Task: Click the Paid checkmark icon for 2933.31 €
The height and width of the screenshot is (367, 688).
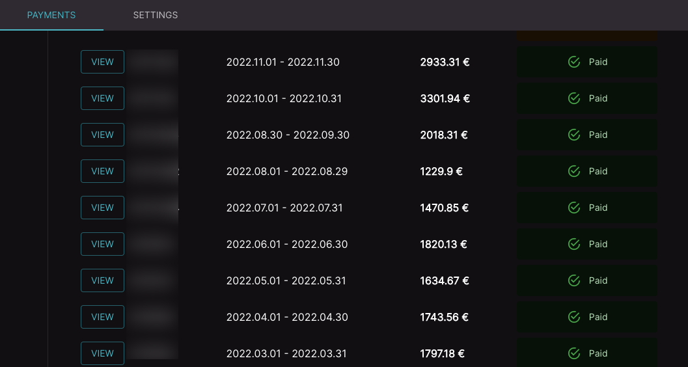Action: (574, 62)
